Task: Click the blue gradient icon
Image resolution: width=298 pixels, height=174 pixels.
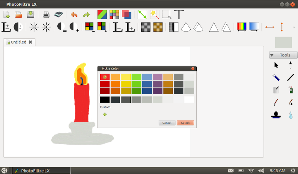Action: [x=254, y=27]
